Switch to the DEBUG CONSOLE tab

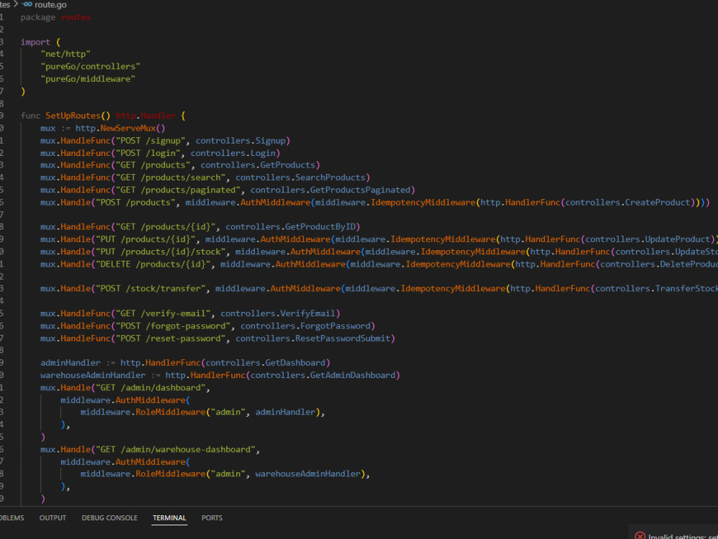[x=109, y=518]
